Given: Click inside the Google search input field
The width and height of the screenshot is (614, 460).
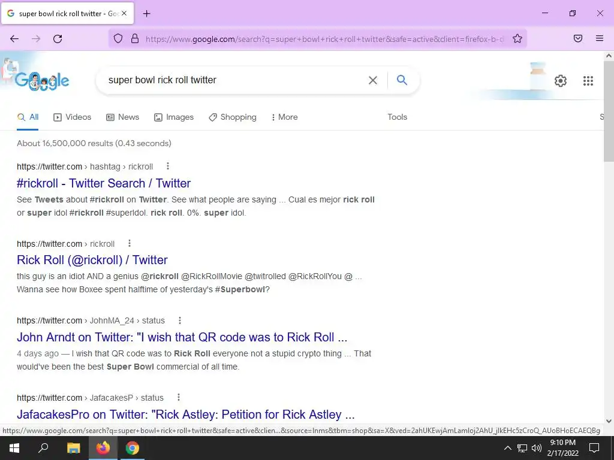Looking at the screenshot, I should click(x=235, y=80).
